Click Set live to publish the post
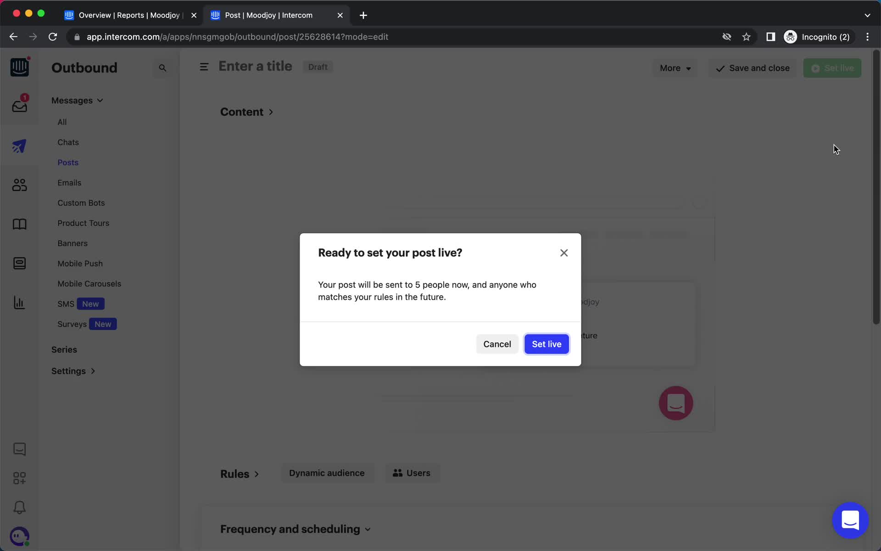Viewport: 881px width, 551px height. point(547,343)
